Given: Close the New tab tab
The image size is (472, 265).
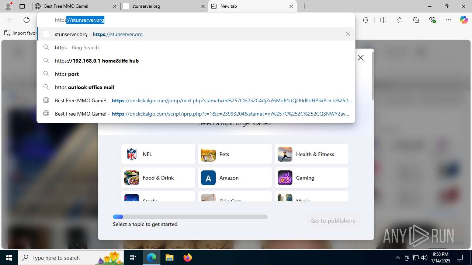Looking at the screenshot, I should click(291, 6).
